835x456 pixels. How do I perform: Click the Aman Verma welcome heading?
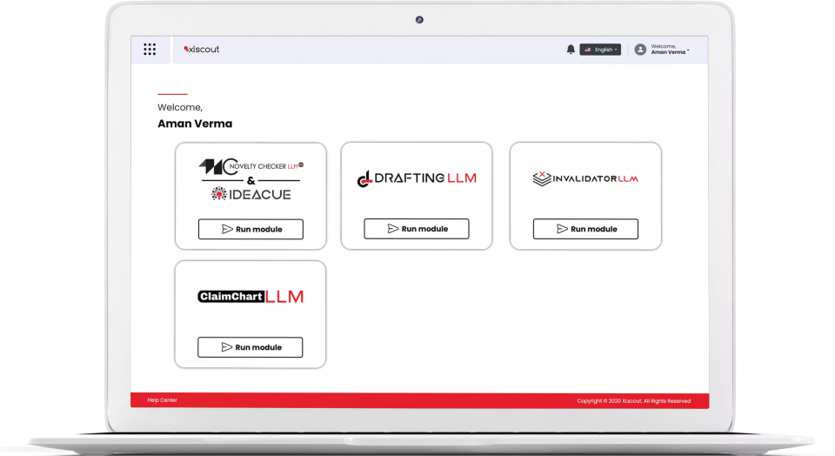(195, 124)
